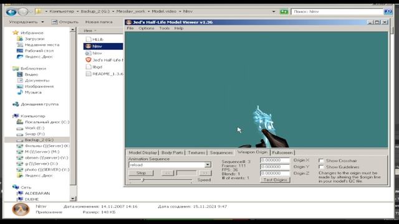
Task: Switch to the Body Parts tab
Action: [172, 152]
